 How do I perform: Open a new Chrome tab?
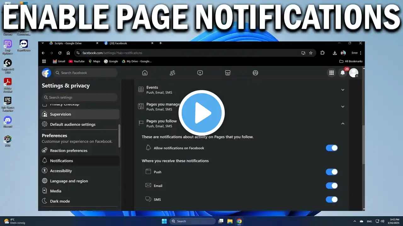161,43
